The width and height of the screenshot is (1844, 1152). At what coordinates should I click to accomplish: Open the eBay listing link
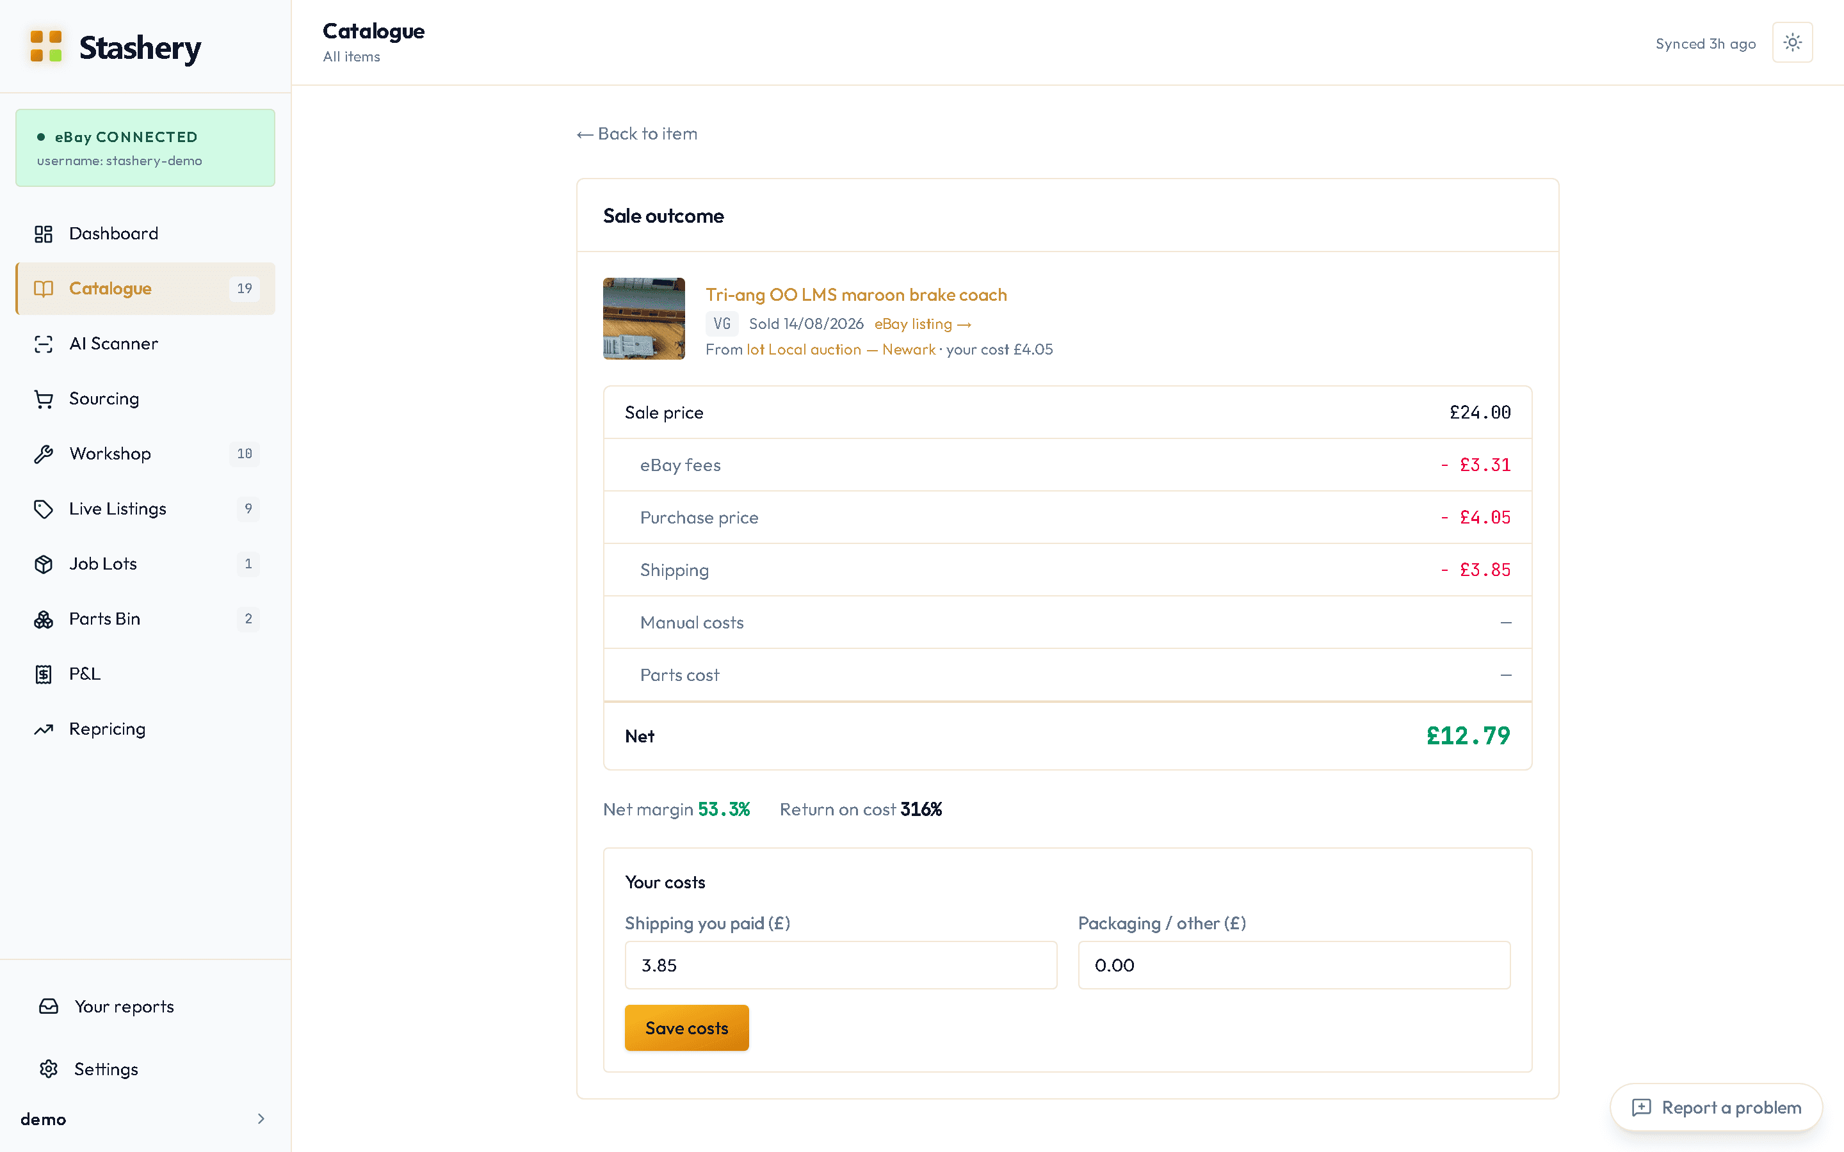pos(923,324)
